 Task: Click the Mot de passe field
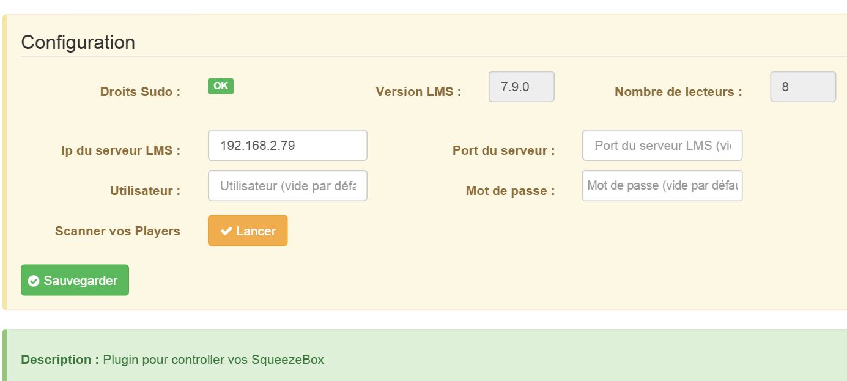coord(662,186)
